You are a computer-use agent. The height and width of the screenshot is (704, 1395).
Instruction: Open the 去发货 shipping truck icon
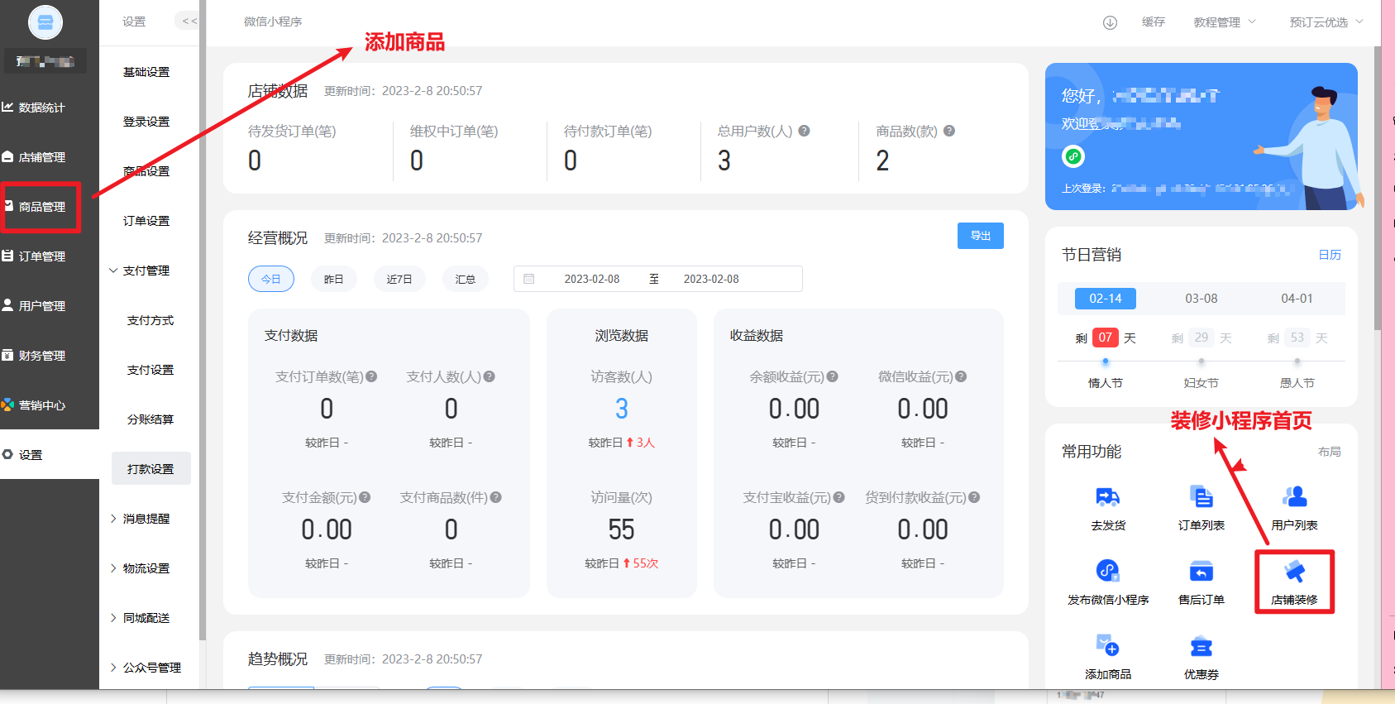pos(1108,497)
